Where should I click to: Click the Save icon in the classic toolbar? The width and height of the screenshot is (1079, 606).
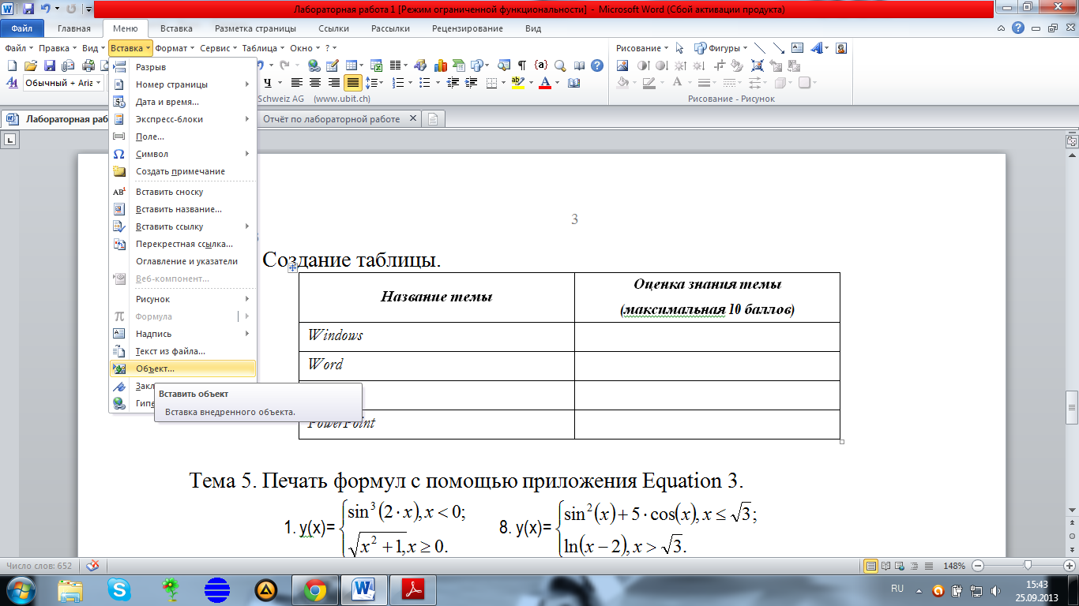point(49,65)
